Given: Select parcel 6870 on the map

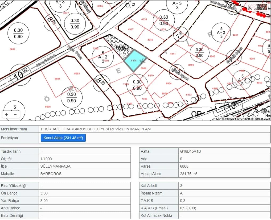Looking at the screenshot, I should (x=151, y=76).
